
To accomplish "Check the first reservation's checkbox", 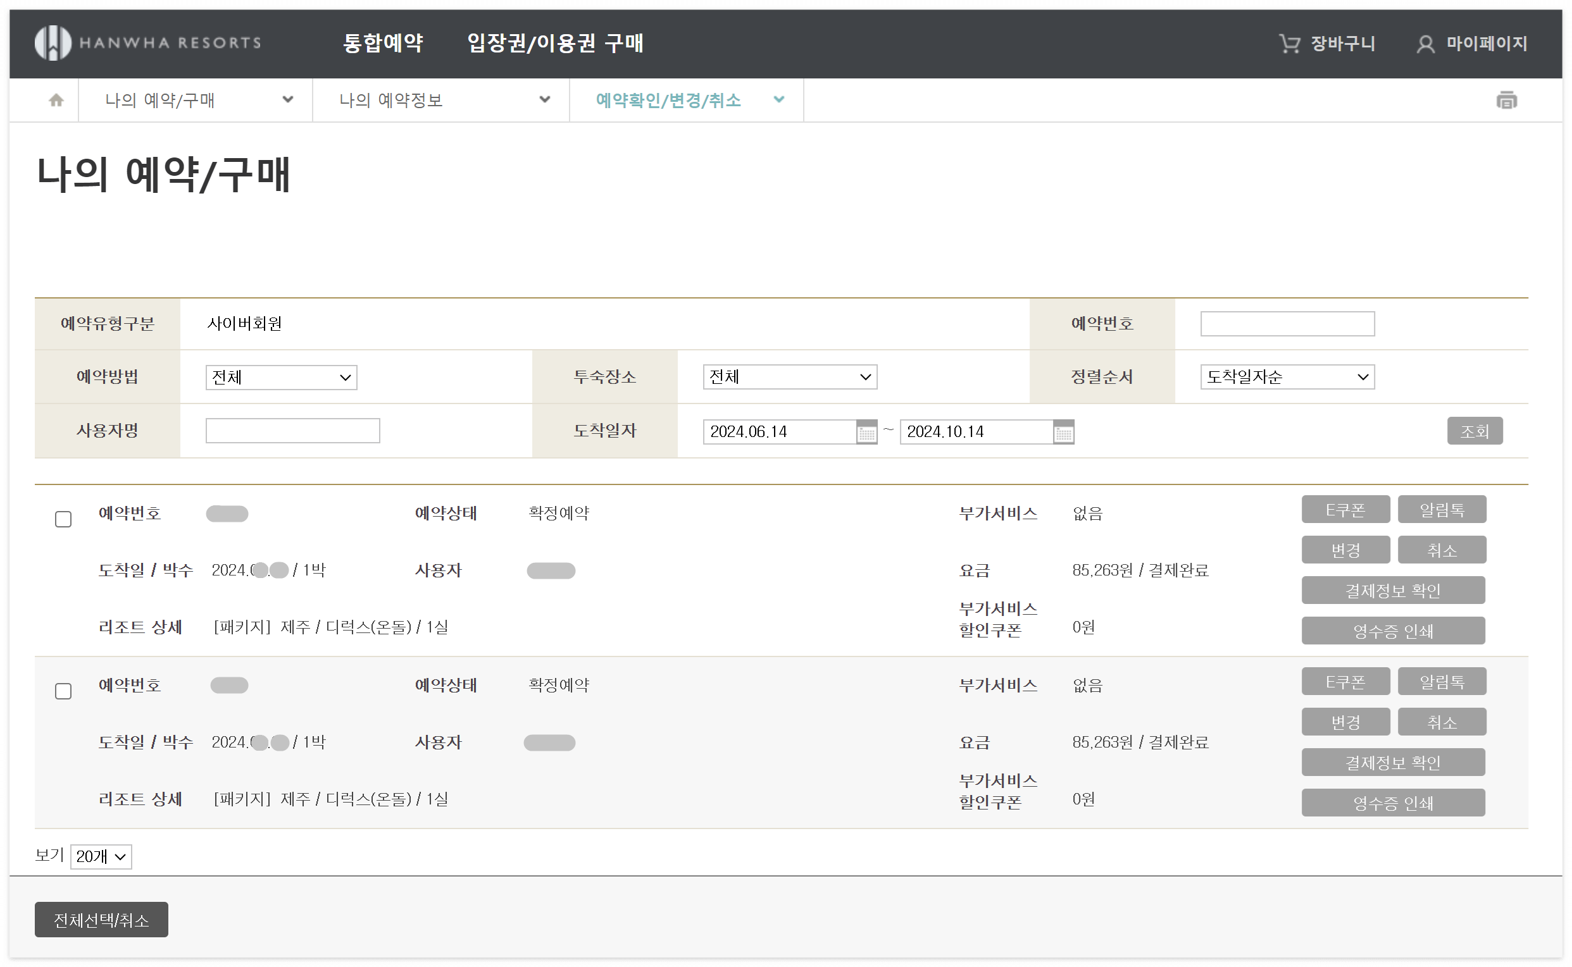I will [x=63, y=519].
